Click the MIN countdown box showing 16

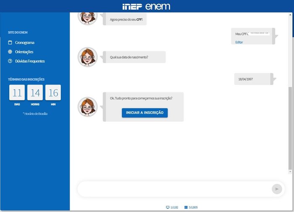[53, 93]
